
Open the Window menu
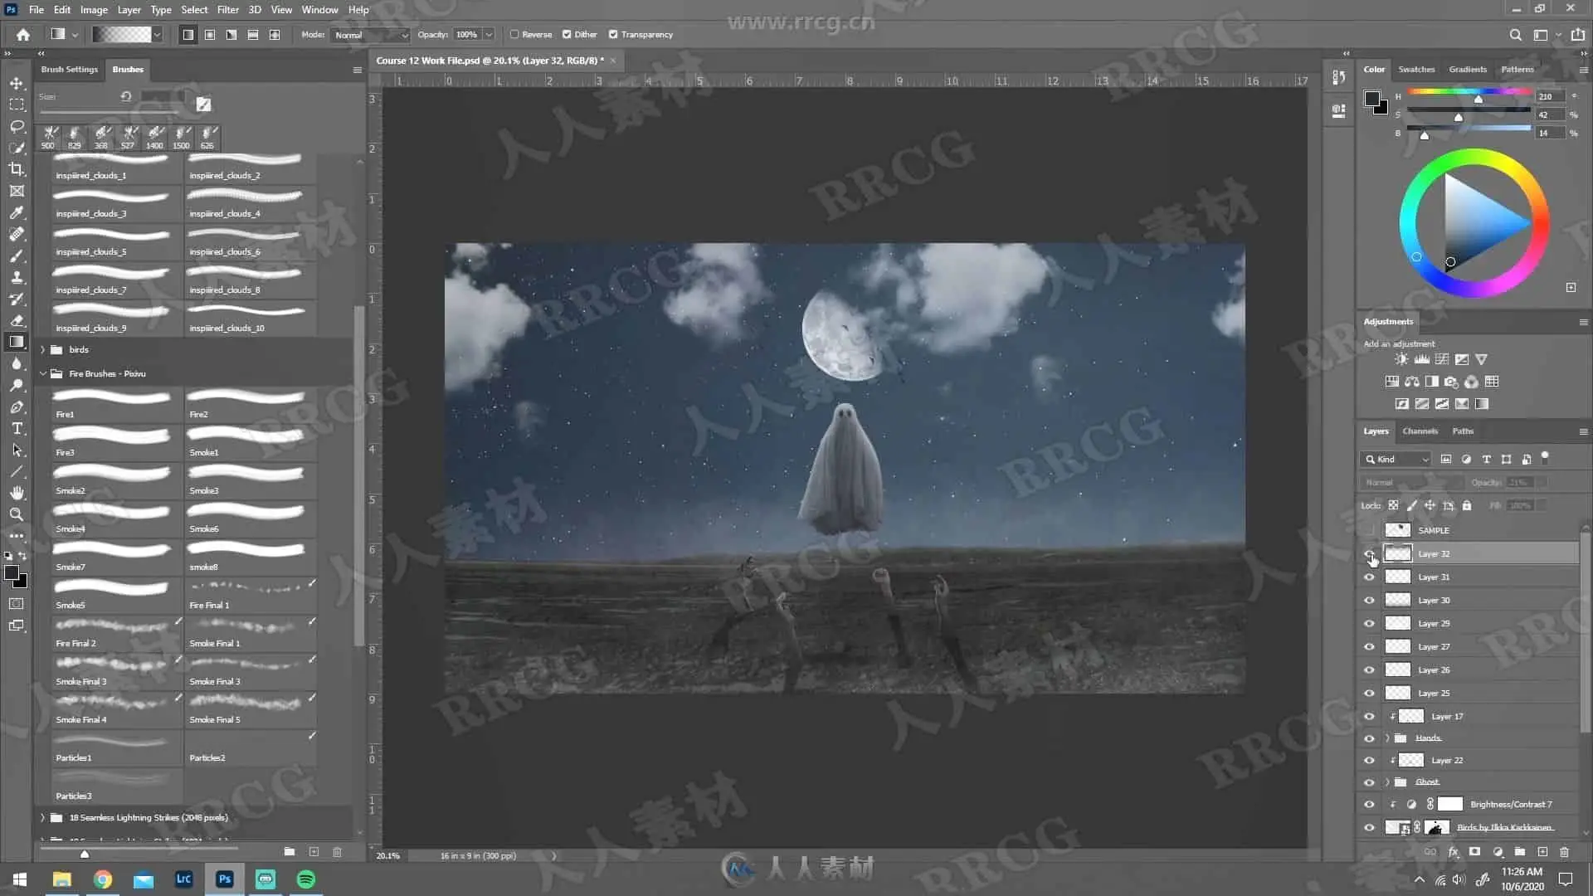click(319, 10)
